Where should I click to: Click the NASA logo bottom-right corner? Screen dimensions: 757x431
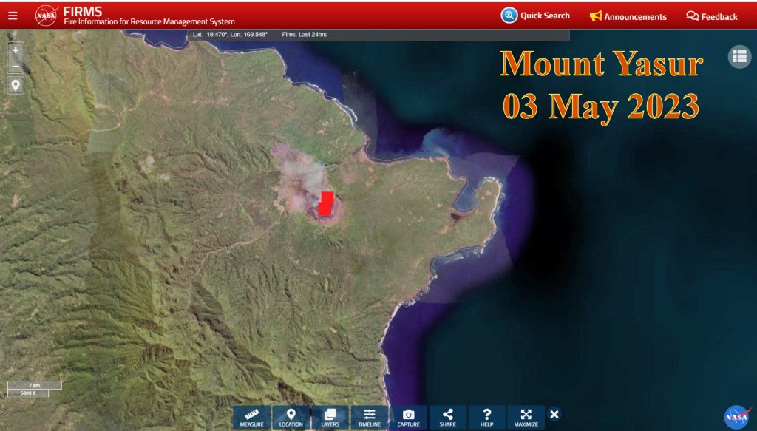(x=736, y=417)
